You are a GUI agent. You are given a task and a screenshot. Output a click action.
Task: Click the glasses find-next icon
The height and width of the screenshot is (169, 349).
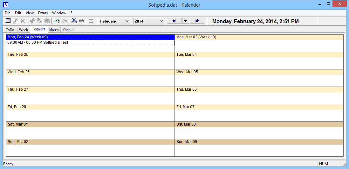point(81,21)
